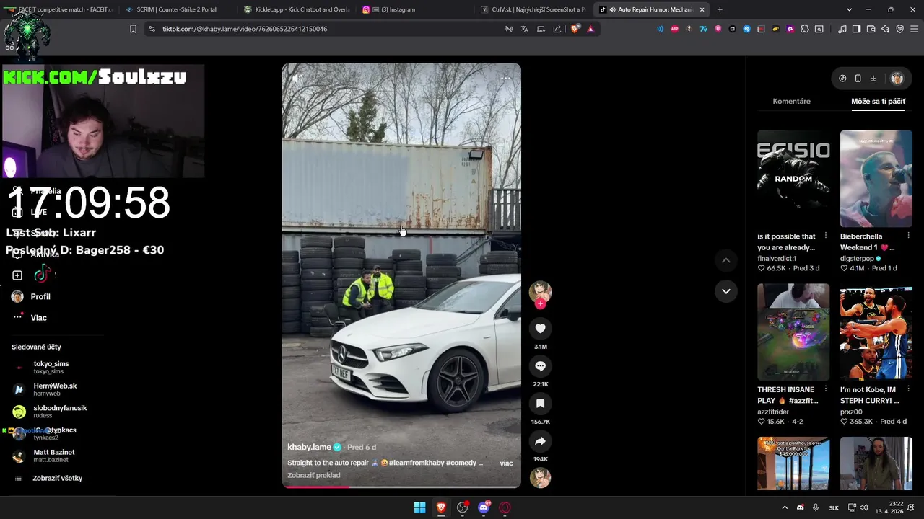Share video using the arrow icon
Screen dimensions: 924x519
(540, 441)
